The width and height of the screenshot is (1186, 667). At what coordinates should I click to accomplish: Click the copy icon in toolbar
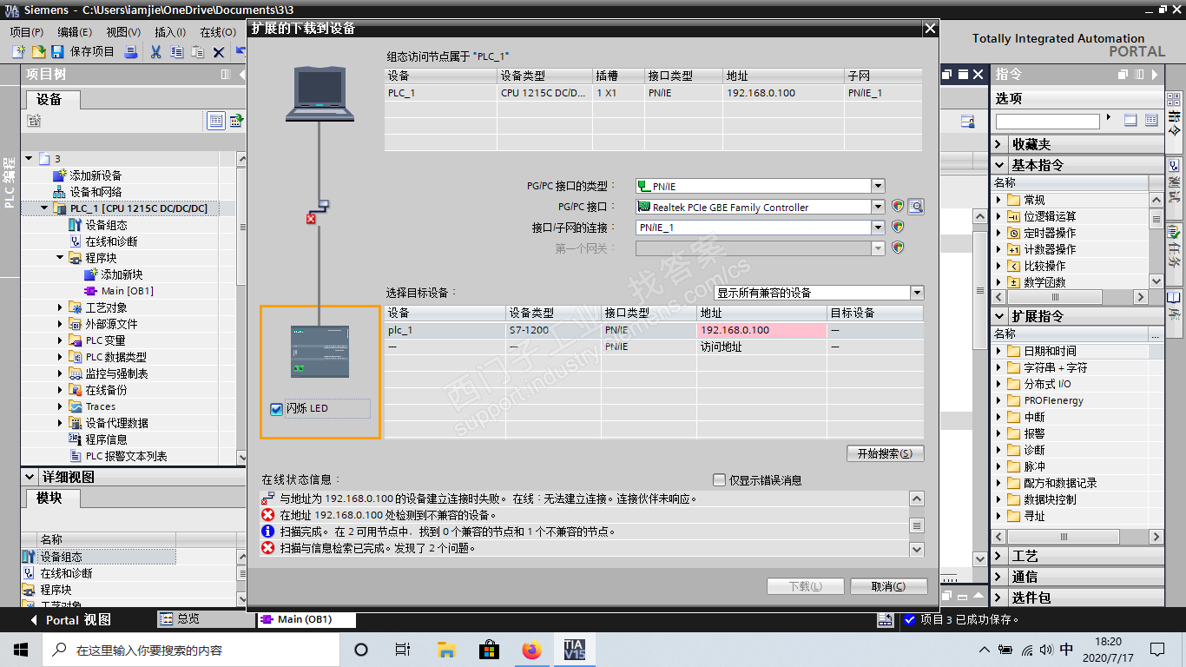click(176, 52)
